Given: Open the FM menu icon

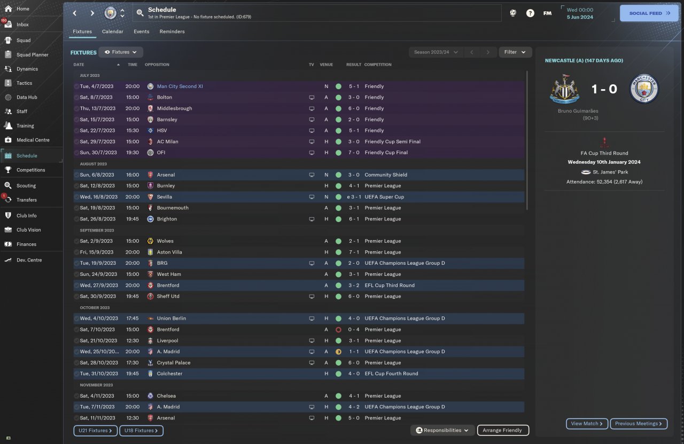Looking at the screenshot, I should point(547,13).
